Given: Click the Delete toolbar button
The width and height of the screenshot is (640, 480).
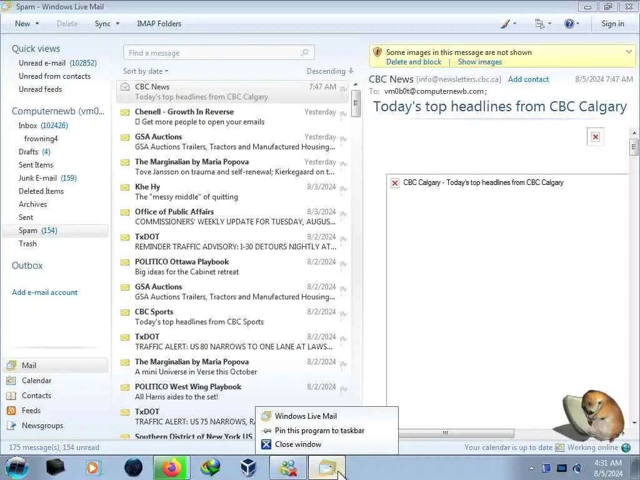Looking at the screenshot, I should 67,24.
